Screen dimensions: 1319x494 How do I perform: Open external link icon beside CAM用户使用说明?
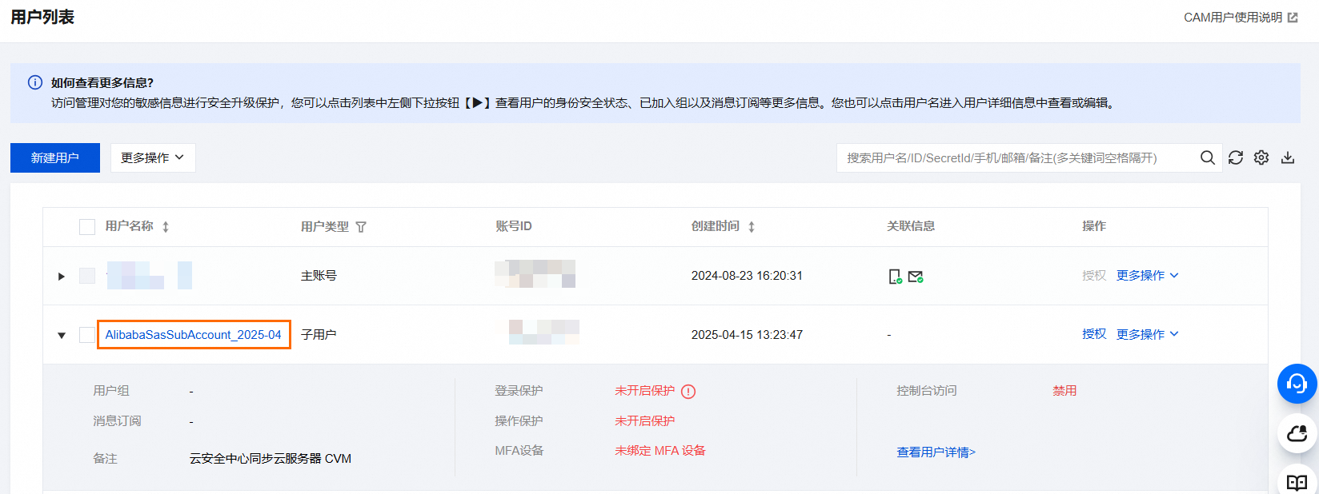(1293, 18)
